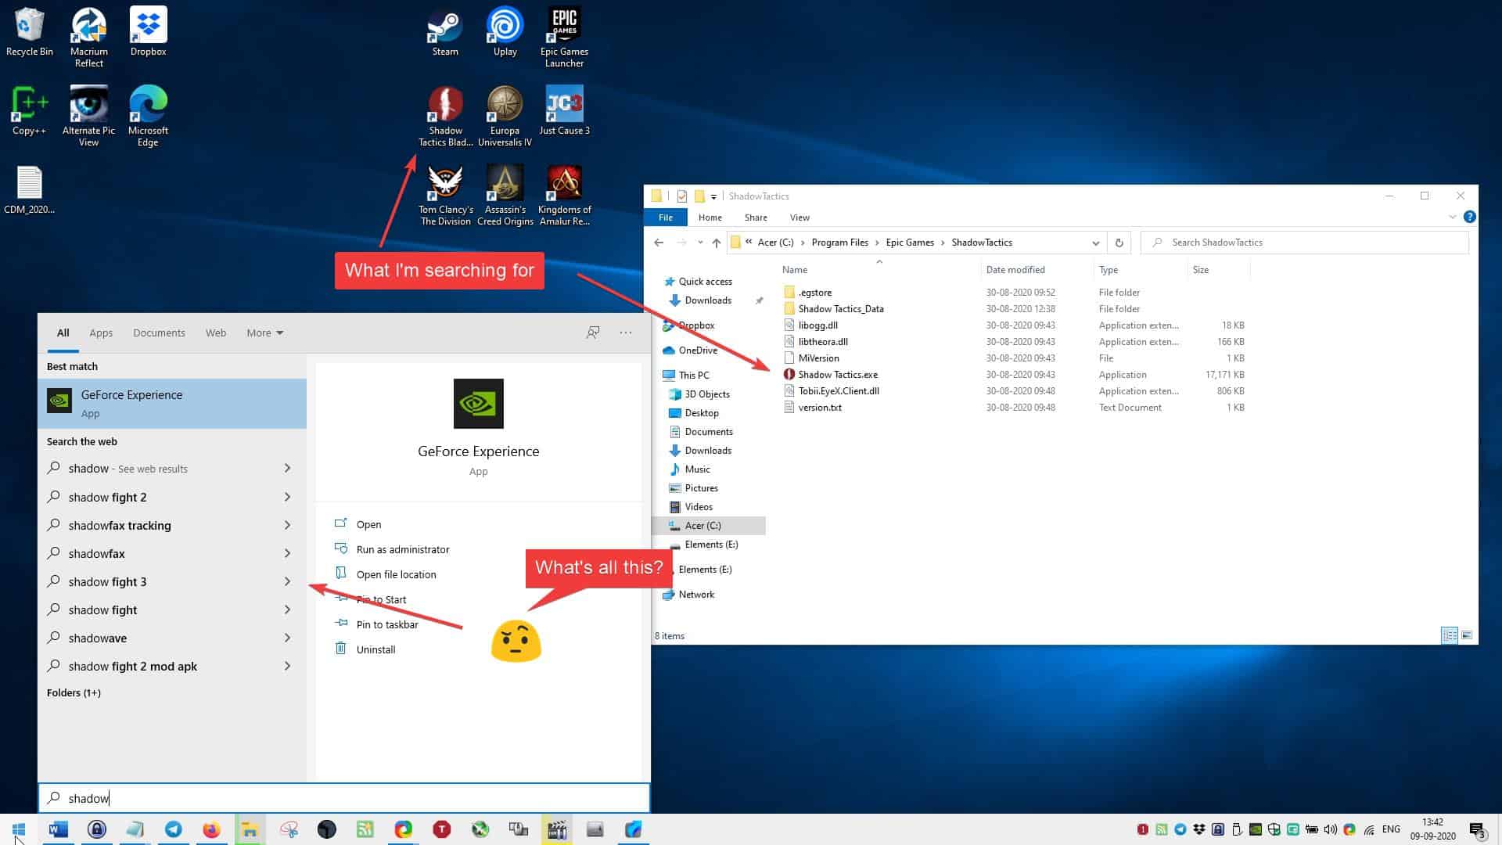Navigate Back in File Explorer
Screen dimensions: 1502x845
point(659,243)
